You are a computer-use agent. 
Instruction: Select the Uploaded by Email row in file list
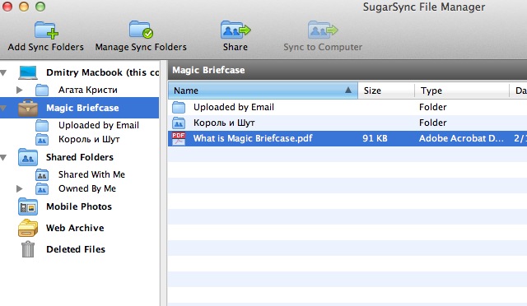pos(347,107)
